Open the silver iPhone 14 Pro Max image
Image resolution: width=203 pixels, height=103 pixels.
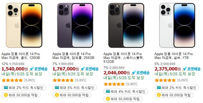point(177,25)
